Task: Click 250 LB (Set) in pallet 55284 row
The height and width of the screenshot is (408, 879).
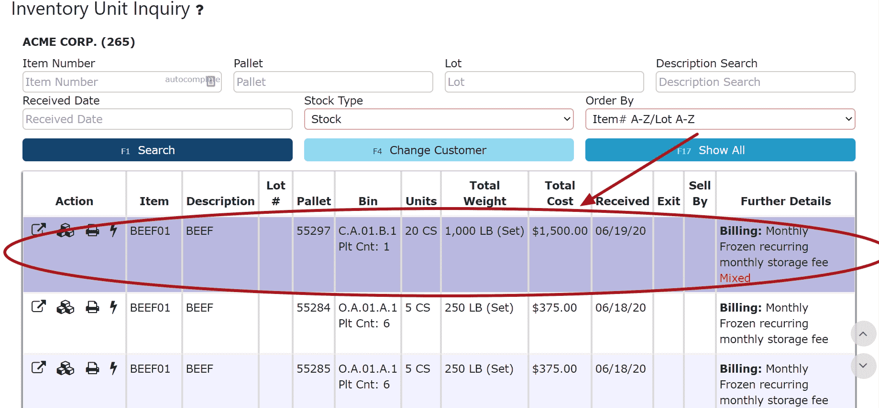Action: [x=479, y=308]
